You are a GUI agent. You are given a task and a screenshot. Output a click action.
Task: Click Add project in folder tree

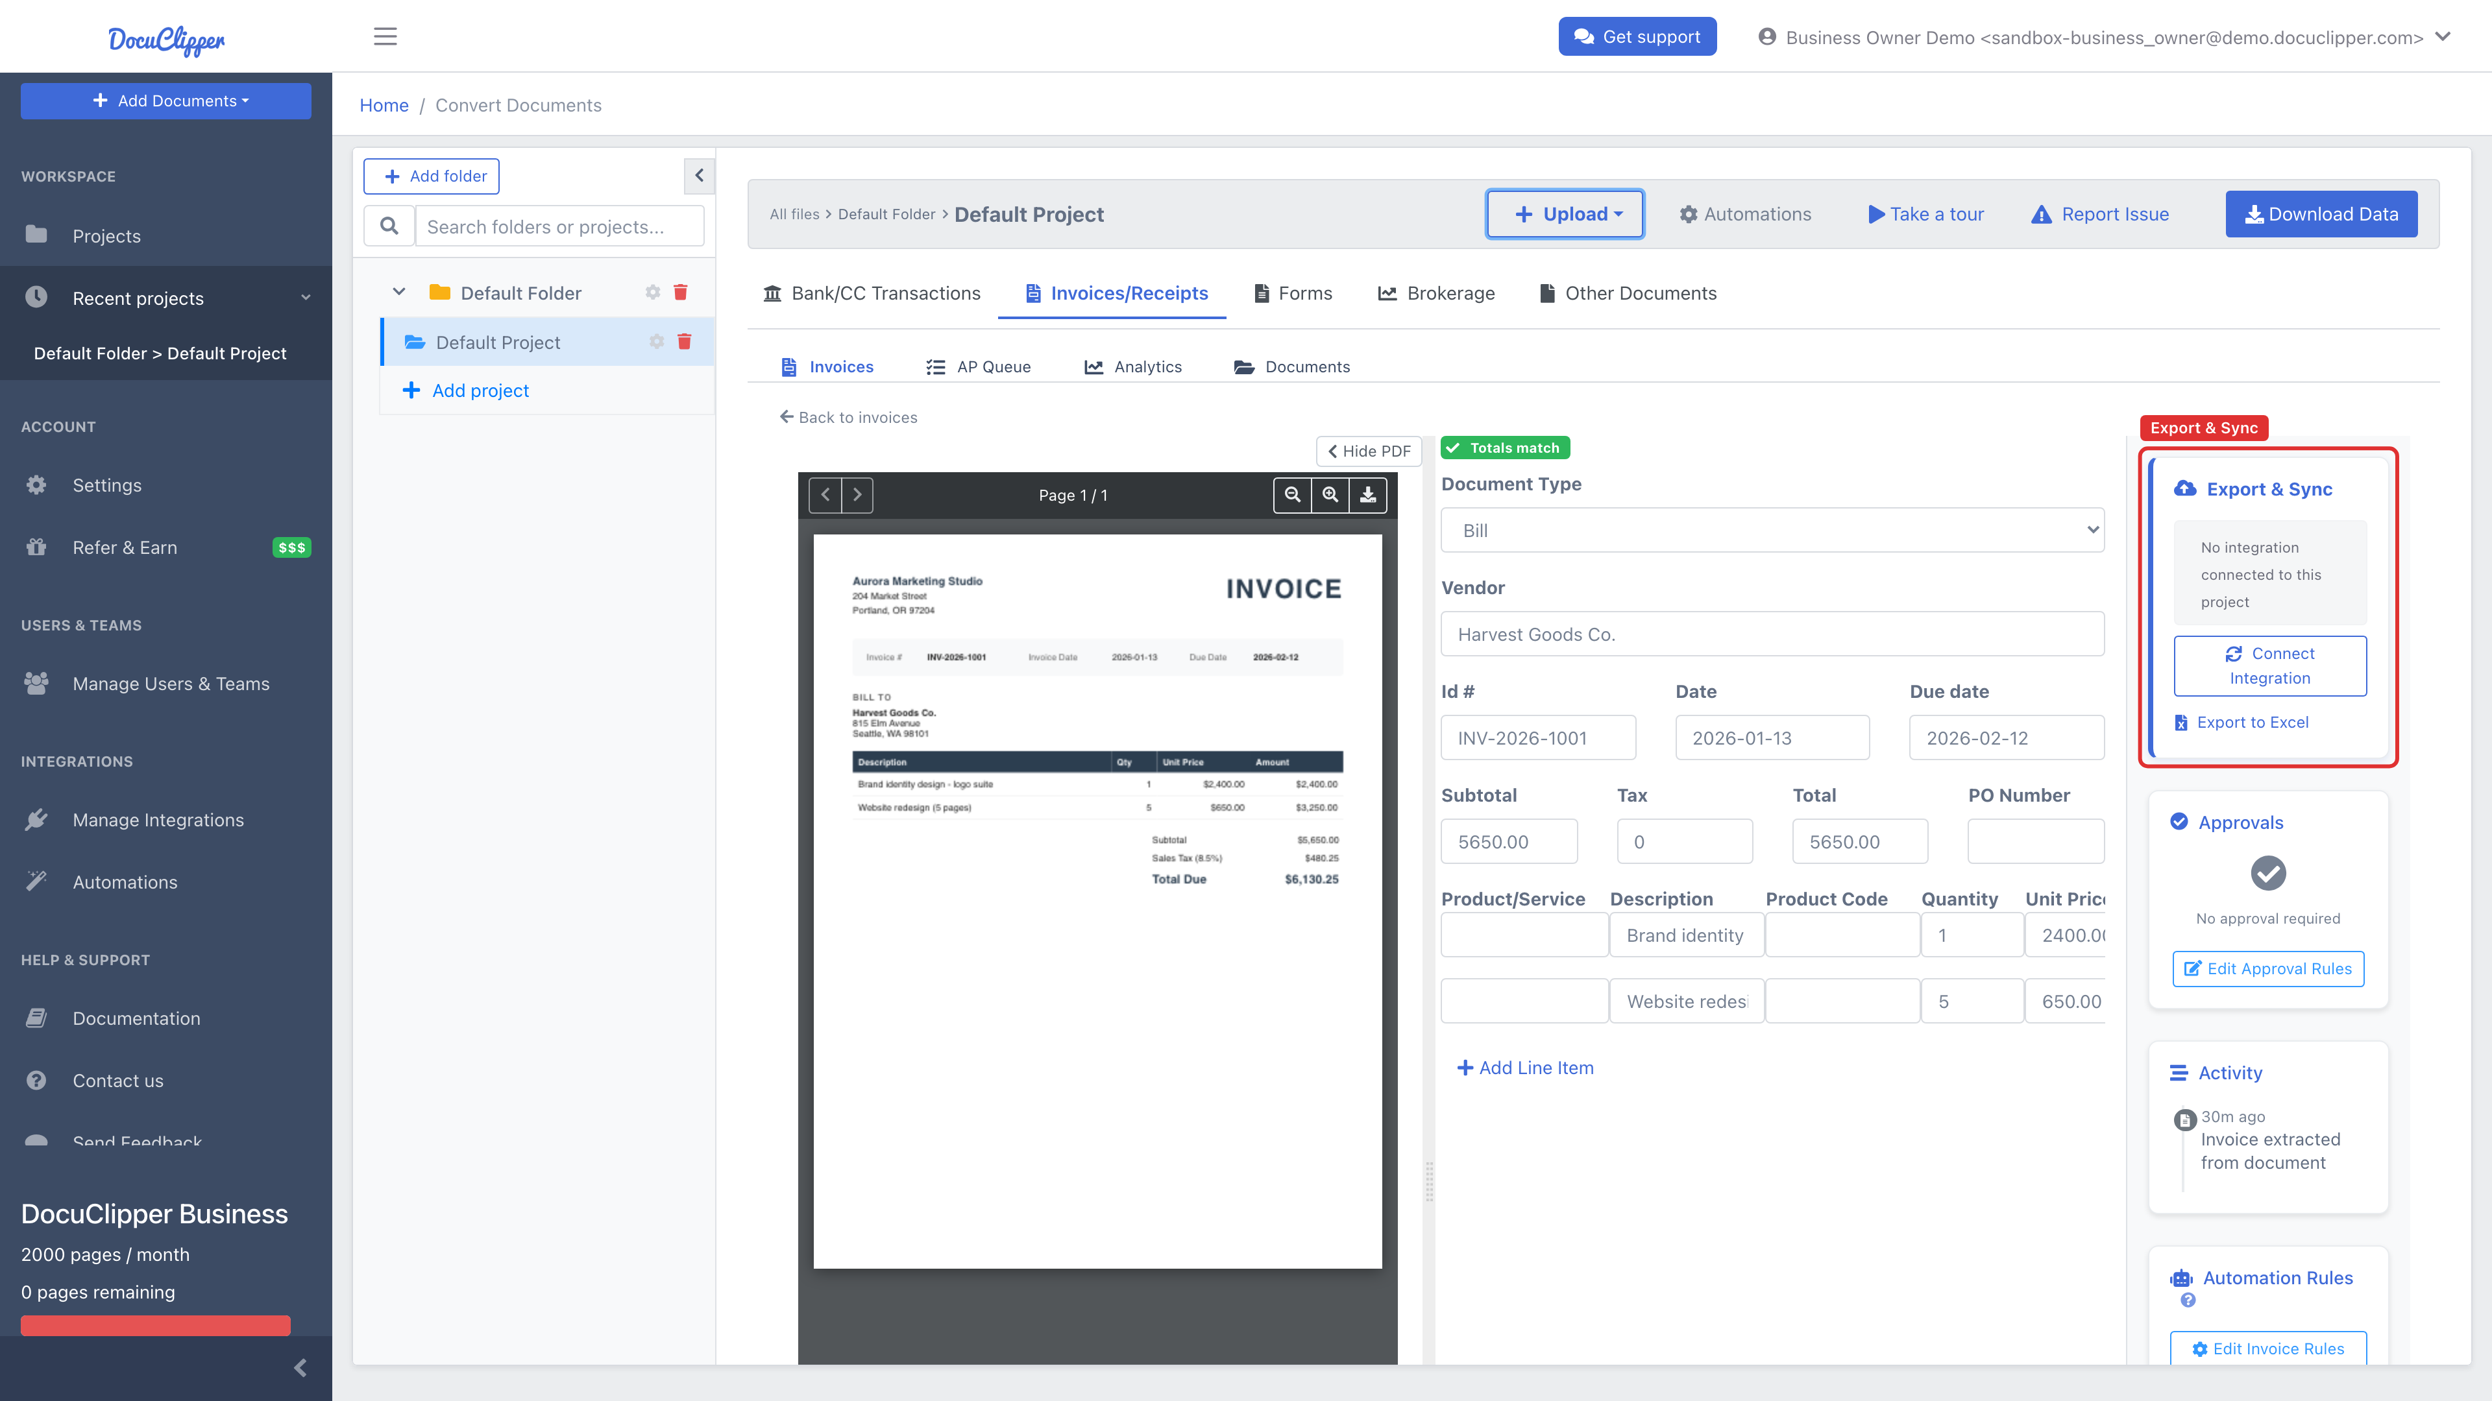467,390
